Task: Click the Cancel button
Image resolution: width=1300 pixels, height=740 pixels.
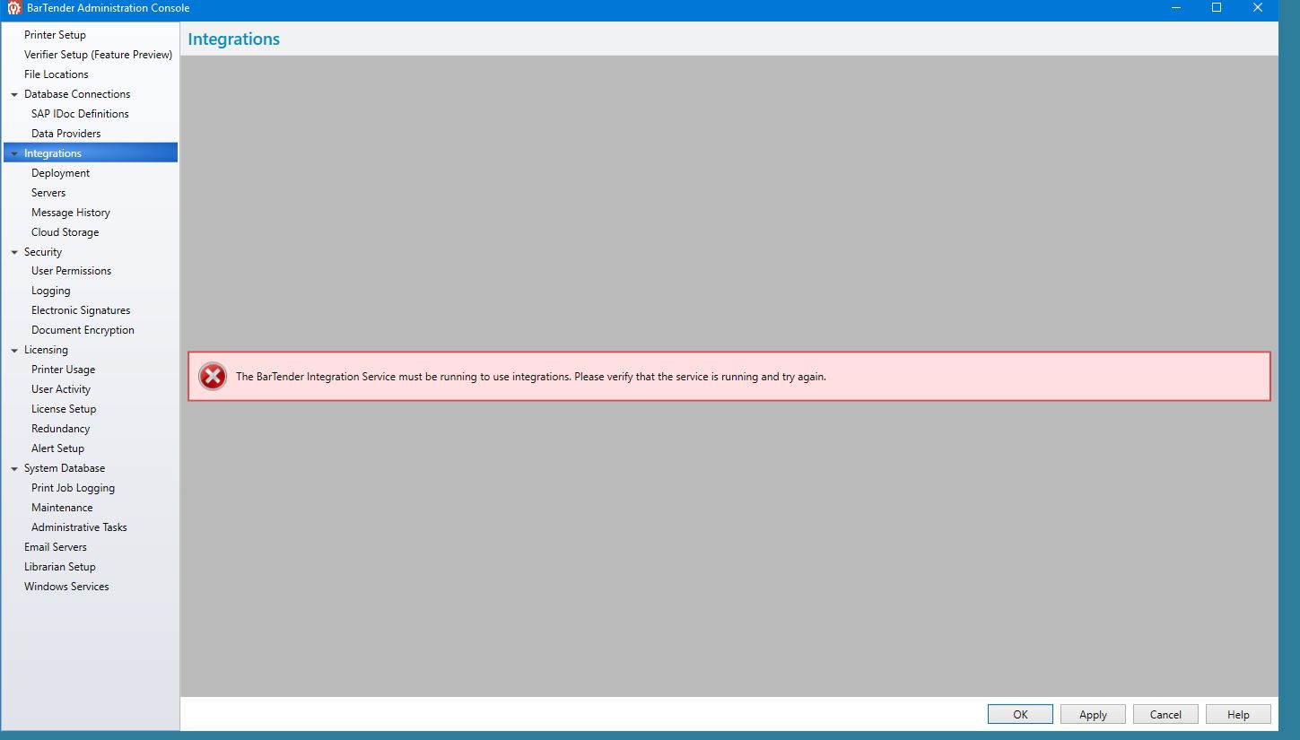Action: click(x=1165, y=714)
